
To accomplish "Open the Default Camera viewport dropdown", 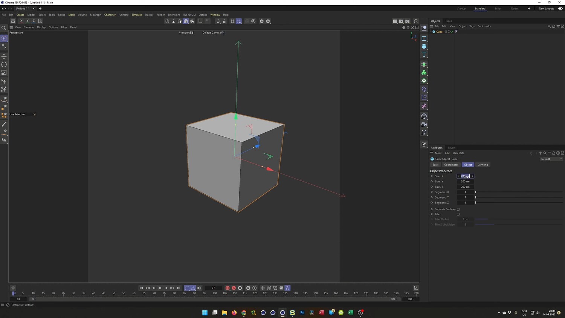I will [213, 33].
